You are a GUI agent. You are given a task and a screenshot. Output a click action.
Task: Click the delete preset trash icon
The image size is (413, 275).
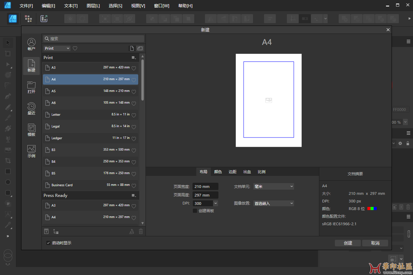(141, 231)
